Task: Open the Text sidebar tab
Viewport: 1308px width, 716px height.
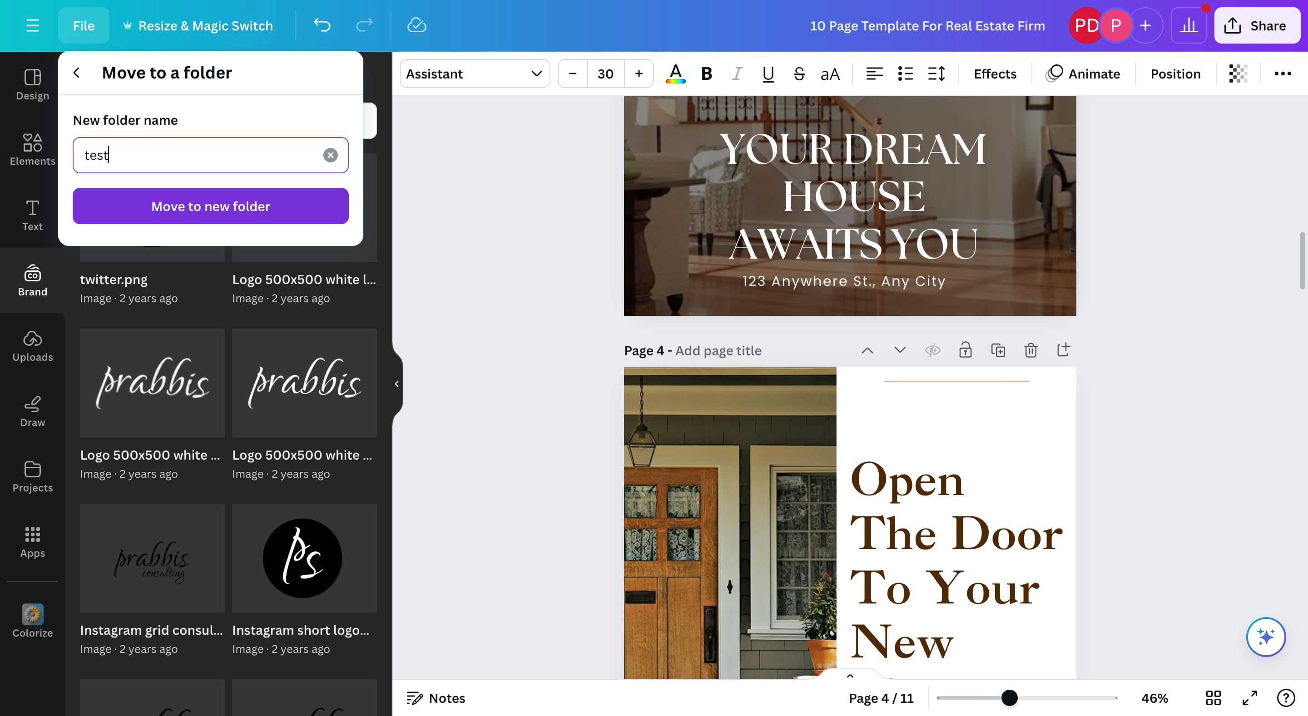Action: pyautogui.click(x=33, y=215)
